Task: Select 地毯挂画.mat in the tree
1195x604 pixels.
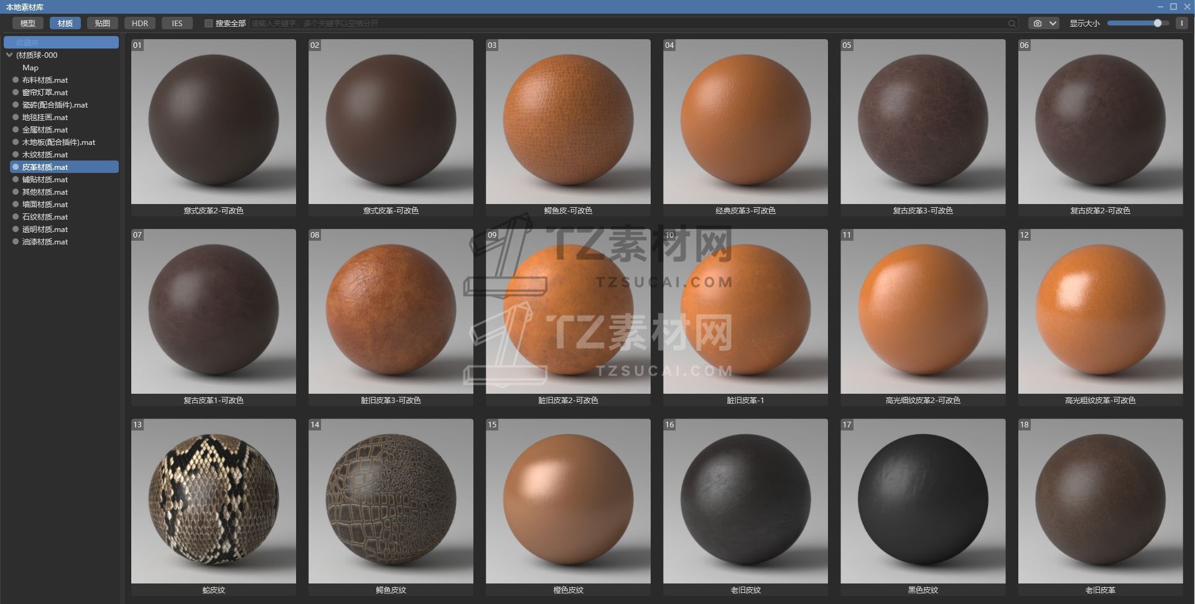Action: (x=45, y=117)
